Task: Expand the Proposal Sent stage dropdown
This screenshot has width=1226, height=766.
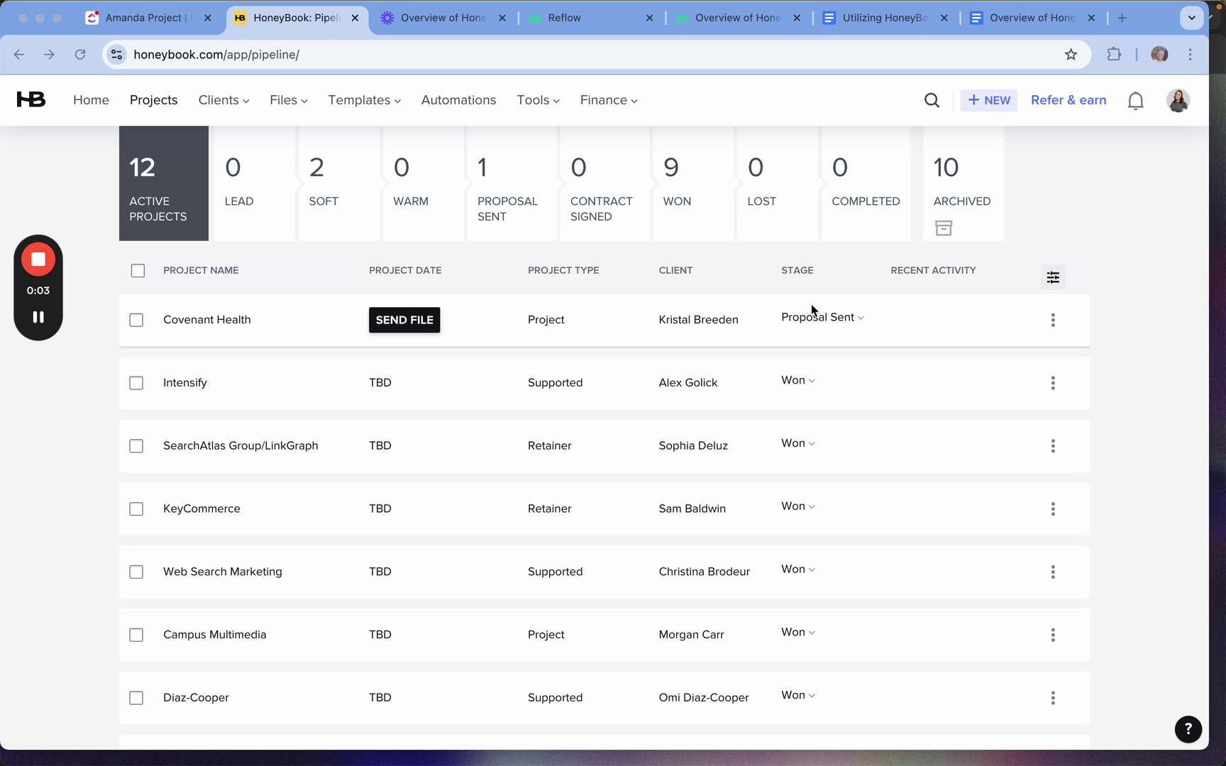Action: [x=822, y=317]
